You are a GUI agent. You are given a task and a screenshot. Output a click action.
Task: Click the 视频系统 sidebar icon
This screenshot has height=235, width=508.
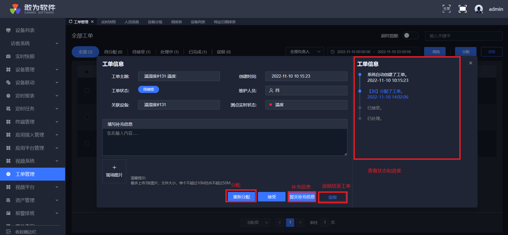(8, 161)
